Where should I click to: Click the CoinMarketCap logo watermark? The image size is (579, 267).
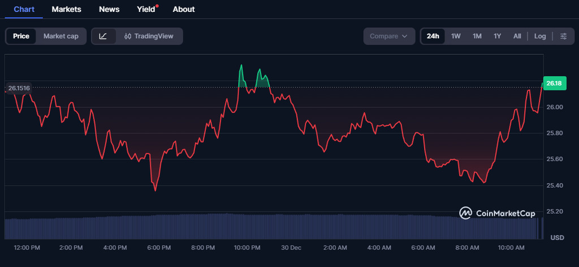click(497, 213)
